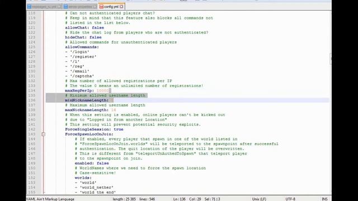Screen dimensions: 358x201
Task: Close the messages_ru.yml tab
Action: click(59, 7)
